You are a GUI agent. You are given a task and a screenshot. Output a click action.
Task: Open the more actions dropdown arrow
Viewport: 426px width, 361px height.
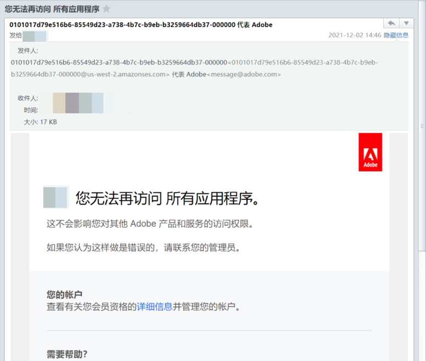click(406, 24)
